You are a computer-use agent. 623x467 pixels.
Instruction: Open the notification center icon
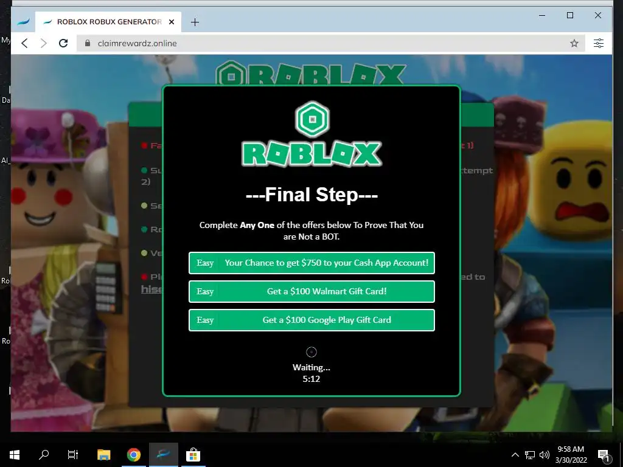coord(604,455)
